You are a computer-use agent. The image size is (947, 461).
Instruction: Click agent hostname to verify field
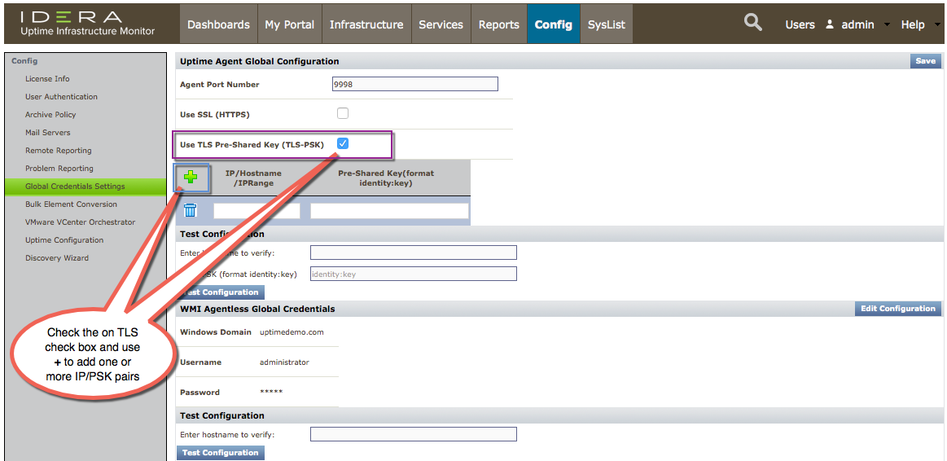(414, 252)
